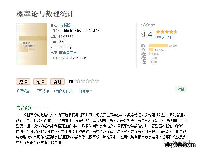Click the yen icon before 加入购书单
Screen dimensions: 198x151
click(x=54, y=91)
